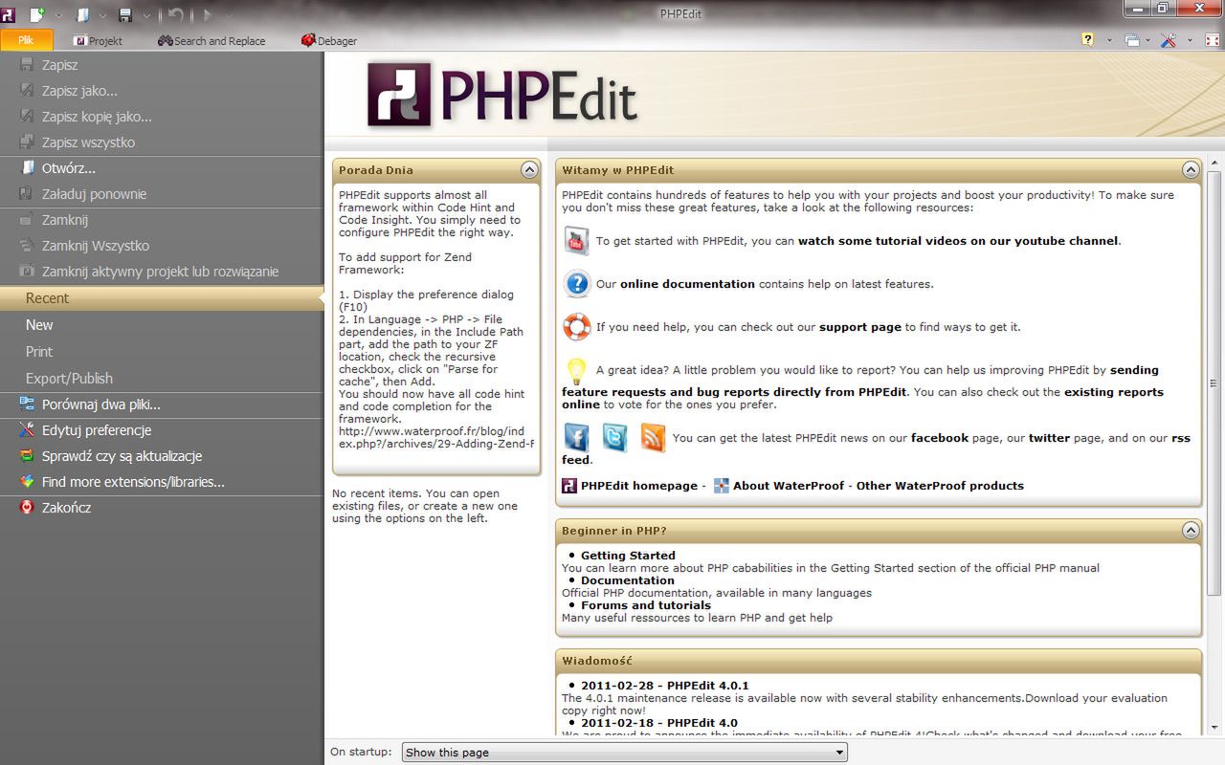The width and height of the screenshot is (1225, 765).
Task: Open 2011-02-28 - PHPEdit 4.0.1 news
Action: [665, 686]
